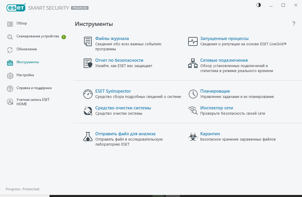
Task: Click the Инструменты page heading
Action: [94, 24]
